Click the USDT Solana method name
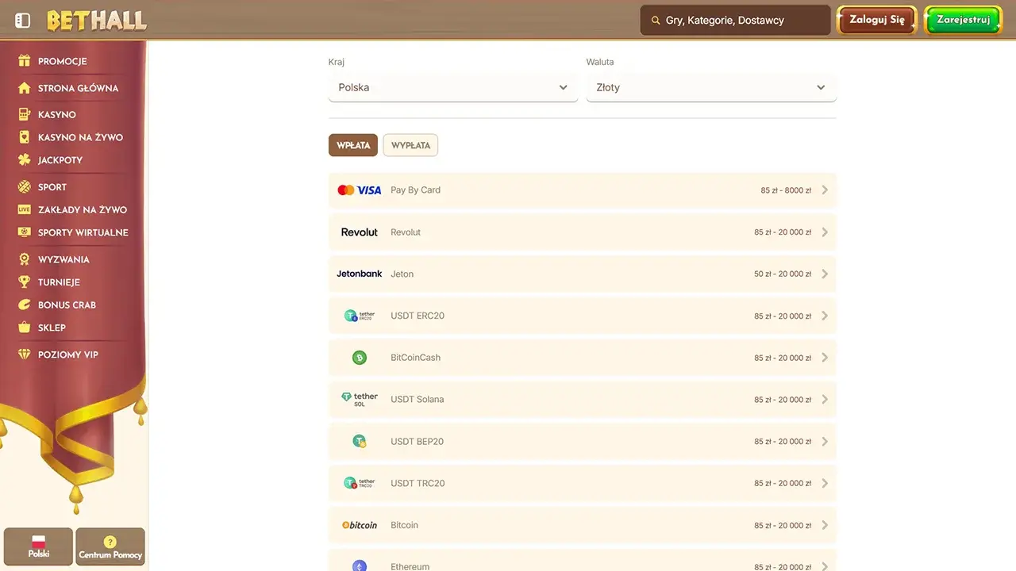This screenshot has height=571, width=1016. coord(418,400)
